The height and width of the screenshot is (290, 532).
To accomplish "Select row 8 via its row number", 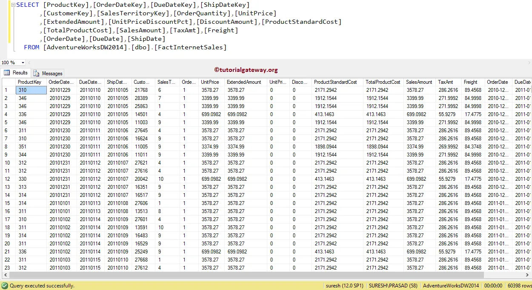I will [x=8, y=147].
